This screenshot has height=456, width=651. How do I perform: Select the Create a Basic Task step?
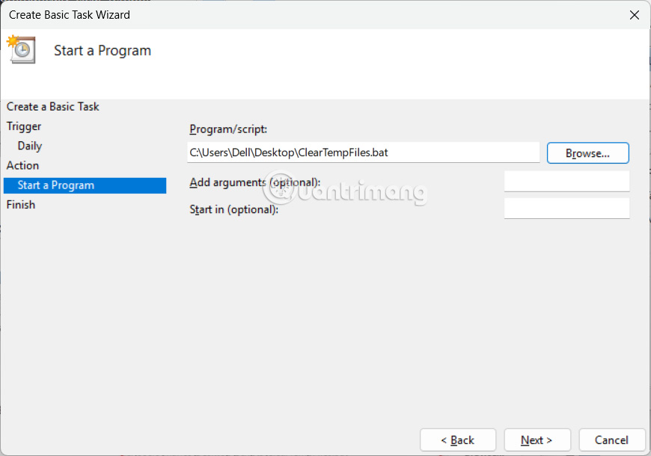(52, 106)
